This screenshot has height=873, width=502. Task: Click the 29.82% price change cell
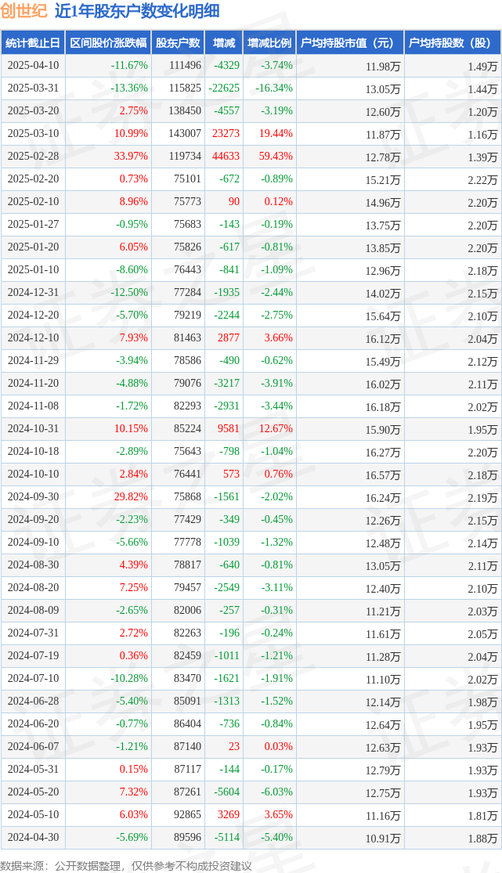click(x=131, y=496)
